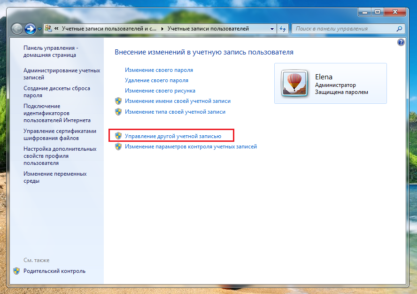Viewport: 417px width, 294px height.
Task: Open the "Изменение своего пароля" link
Action: tap(159, 70)
